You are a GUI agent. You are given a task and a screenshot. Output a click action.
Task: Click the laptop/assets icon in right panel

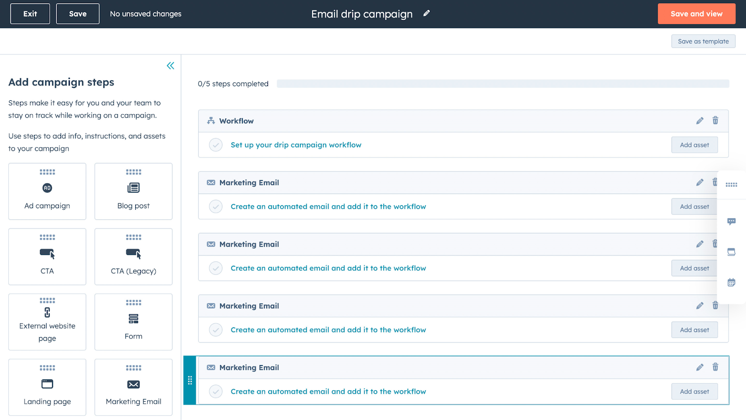coord(731,251)
